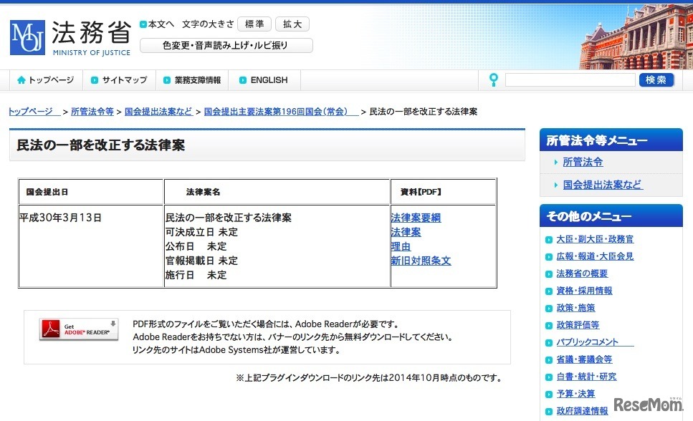Click the MOJ Ministry of Justice logo
Image resolution: width=693 pixels, height=421 pixels.
68,37
